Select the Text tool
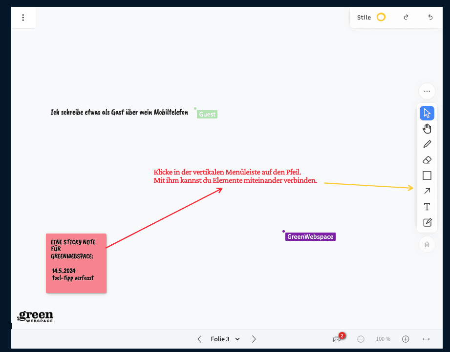Viewport: 450px width, 352px height. click(427, 207)
